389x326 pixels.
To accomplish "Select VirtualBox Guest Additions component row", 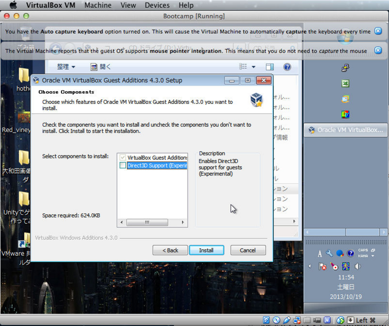I will (157, 158).
